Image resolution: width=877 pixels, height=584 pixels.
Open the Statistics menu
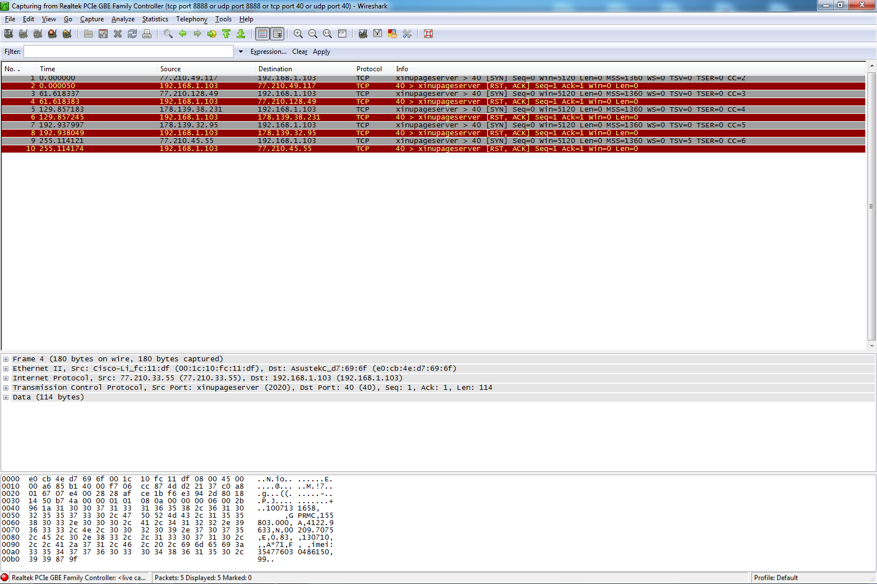pos(155,19)
